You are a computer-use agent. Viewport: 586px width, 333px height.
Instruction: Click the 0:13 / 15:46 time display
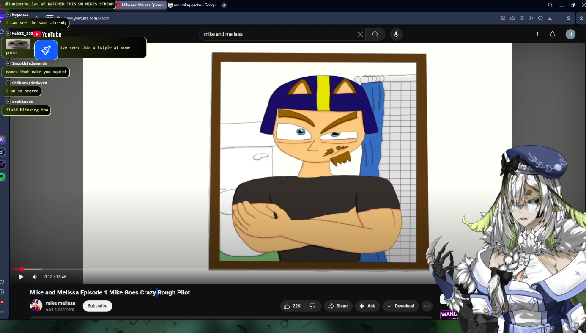pyautogui.click(x=55, y=277)
